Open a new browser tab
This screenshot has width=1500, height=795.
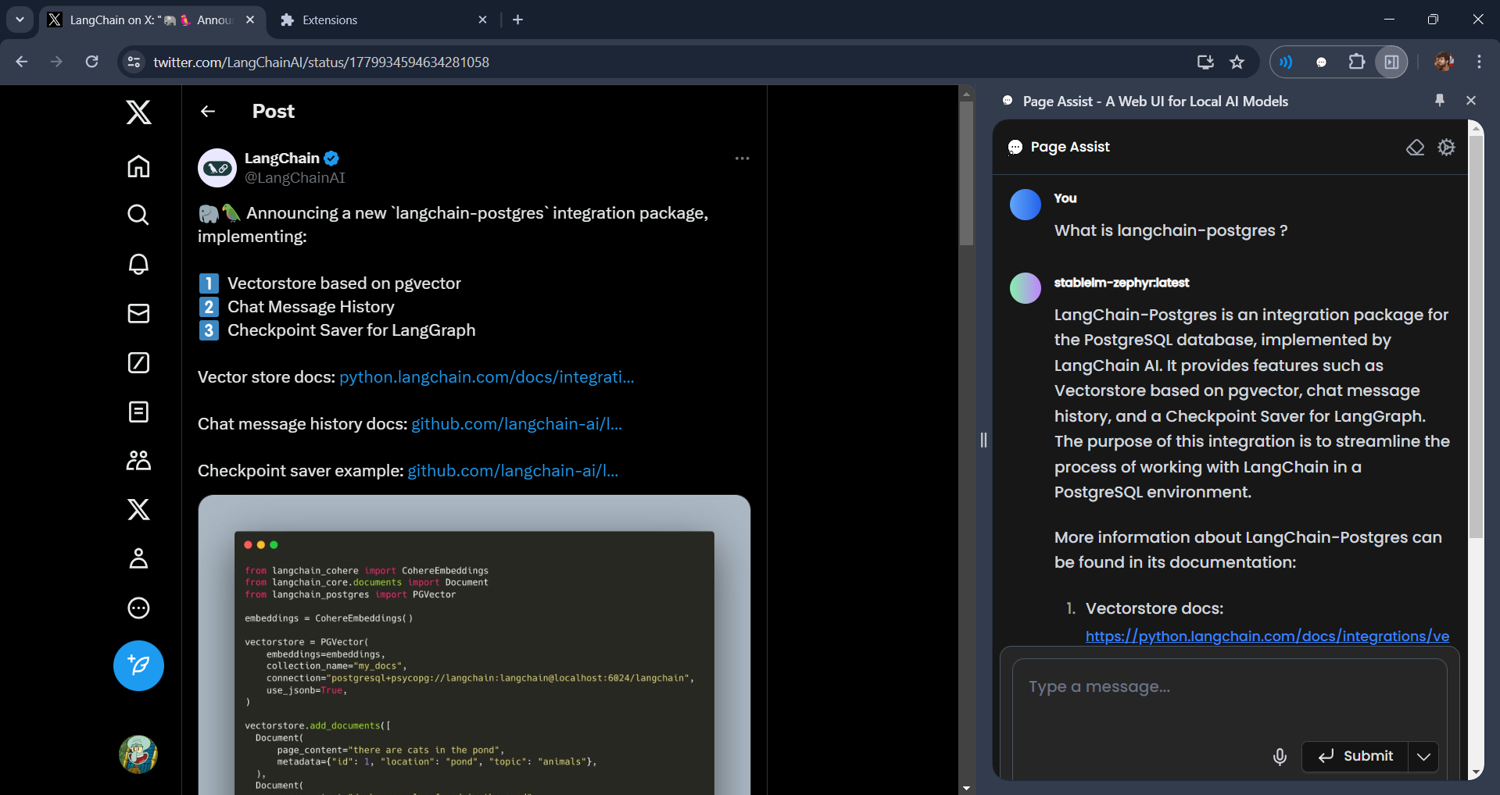[518, 20]
